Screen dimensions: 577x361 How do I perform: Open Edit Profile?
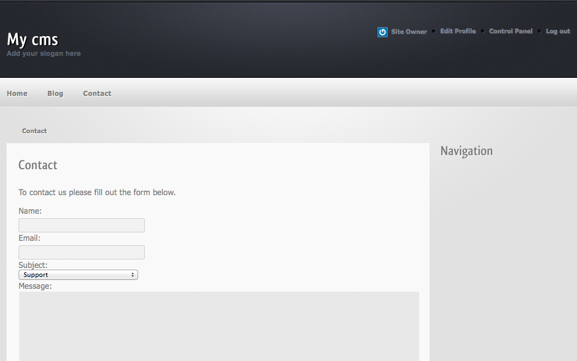[458, 31]
